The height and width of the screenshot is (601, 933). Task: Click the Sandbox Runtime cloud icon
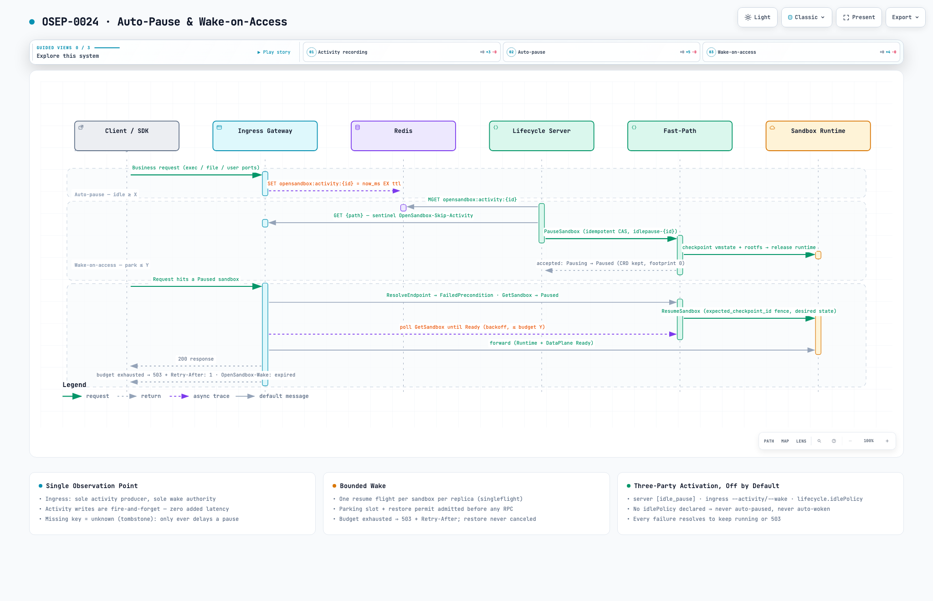[772, 127]
